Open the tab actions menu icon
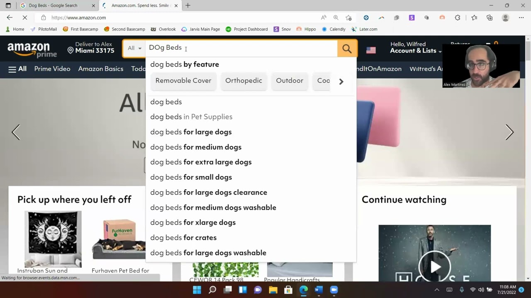 point(8,5)
